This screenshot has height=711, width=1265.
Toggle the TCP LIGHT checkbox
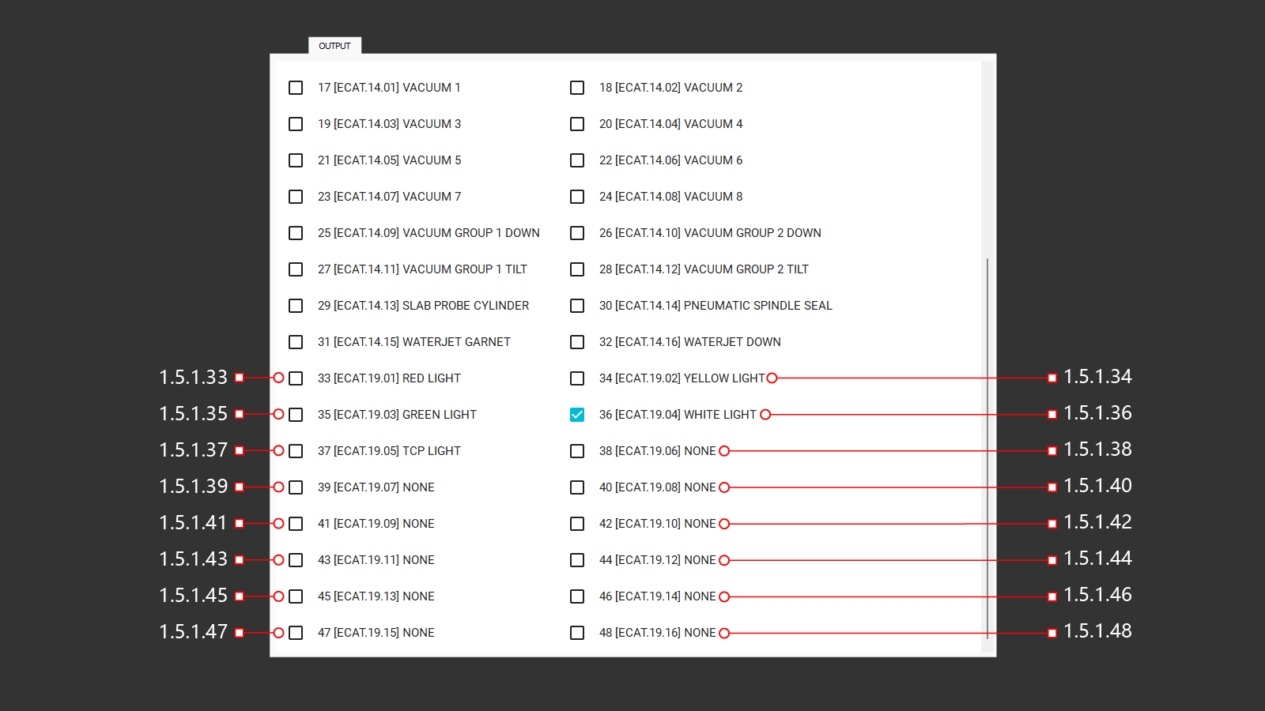click(296, 451)
